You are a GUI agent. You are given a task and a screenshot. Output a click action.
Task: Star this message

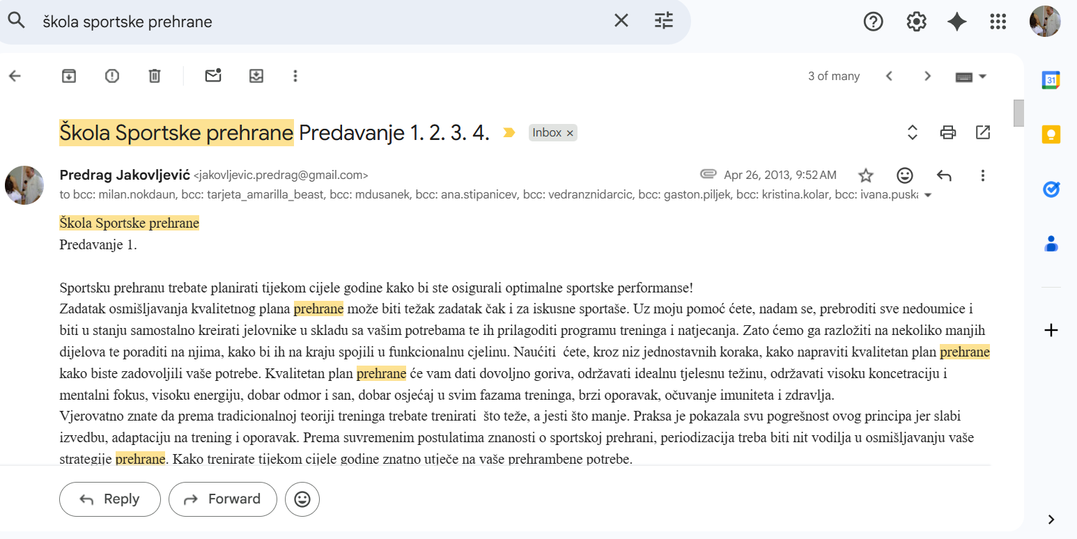tap(865, 175)
